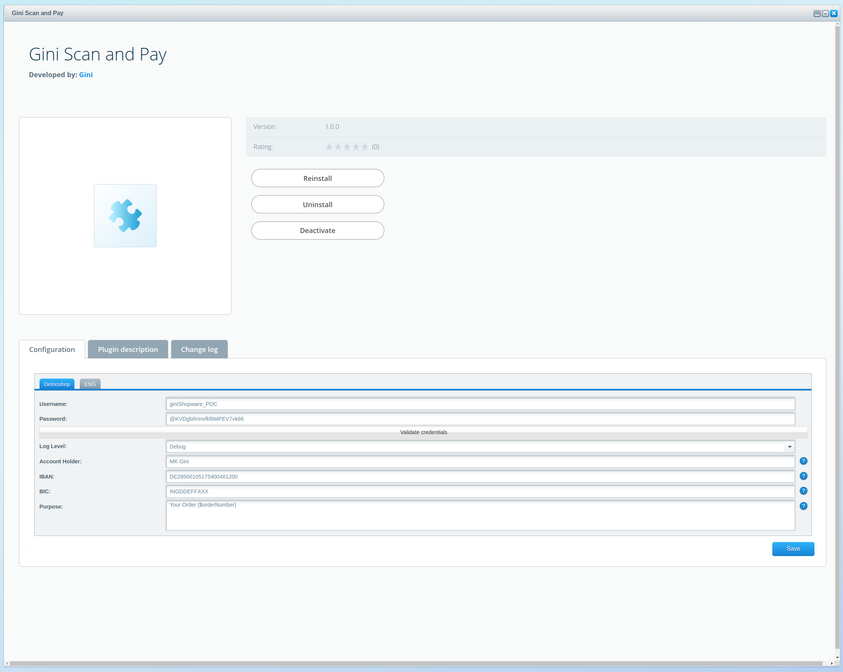Click the Uninstall button
Image resolution: width=843 pixels, height=672 pixels.
click(x=318, y=204)
